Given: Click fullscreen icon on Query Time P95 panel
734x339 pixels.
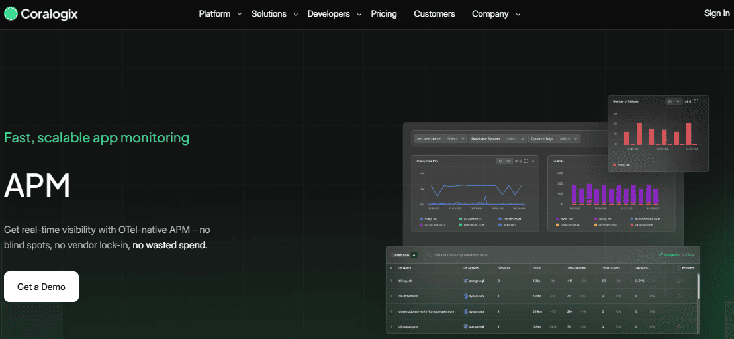Looking at the screenshot, I should (526, 161).
